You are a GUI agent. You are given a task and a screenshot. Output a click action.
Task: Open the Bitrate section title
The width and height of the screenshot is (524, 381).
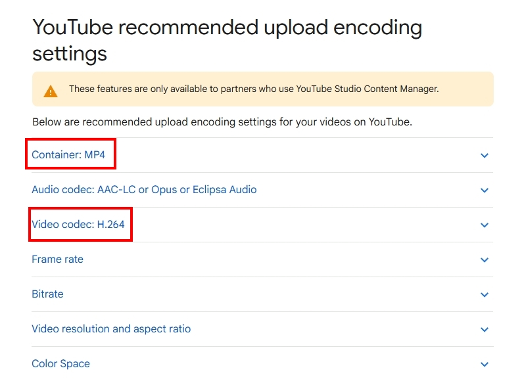coord(48,294)
